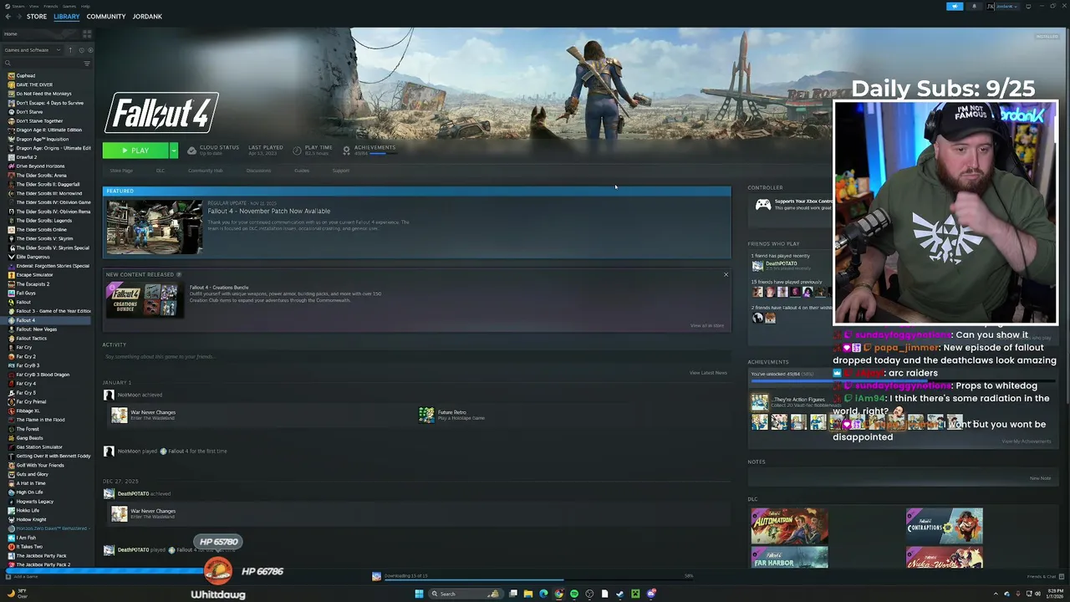This screenshot has height=602, width=1070.
Task: Open the Automatron DLC thumbnail
Action: tap(789, 525)
